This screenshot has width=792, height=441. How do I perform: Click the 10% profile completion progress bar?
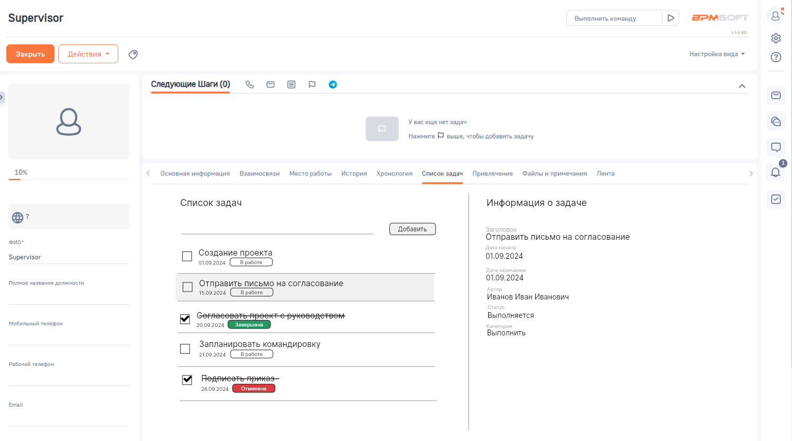(69, 179)
